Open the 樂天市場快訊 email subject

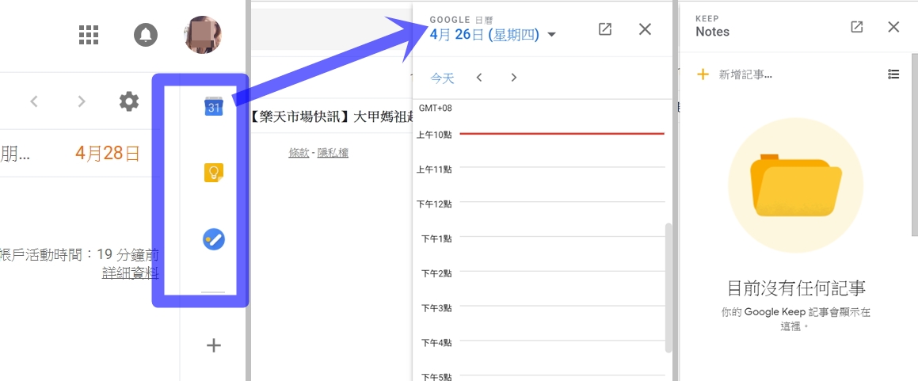click(333, 116)
